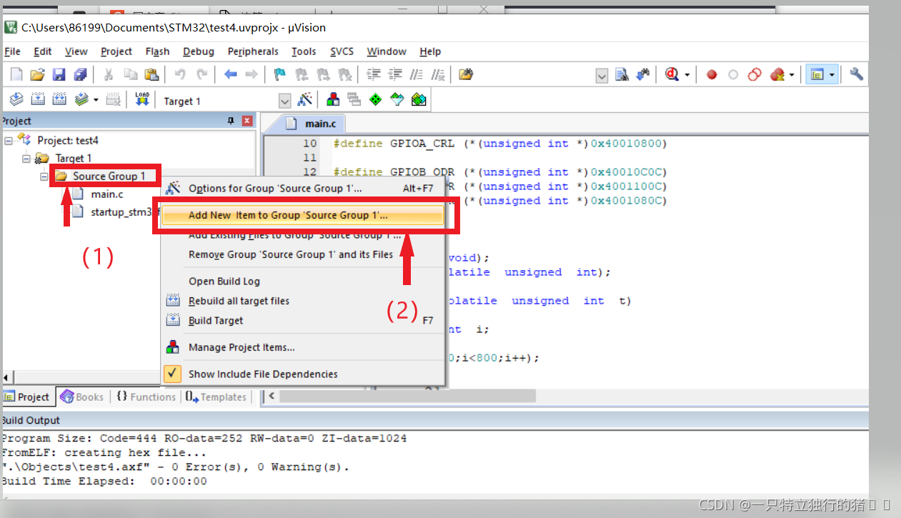Open Manage Run-Time Environment green diamond icon
Image resolution: width=901 pixels, height=518 pixels.
pyautogui.click(x=376, y=100)
